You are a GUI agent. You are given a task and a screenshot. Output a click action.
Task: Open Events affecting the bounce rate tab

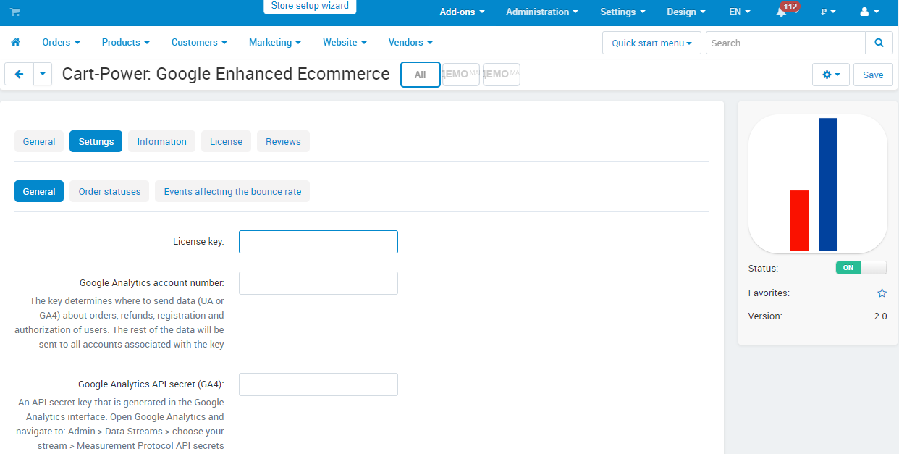(232, 191)
